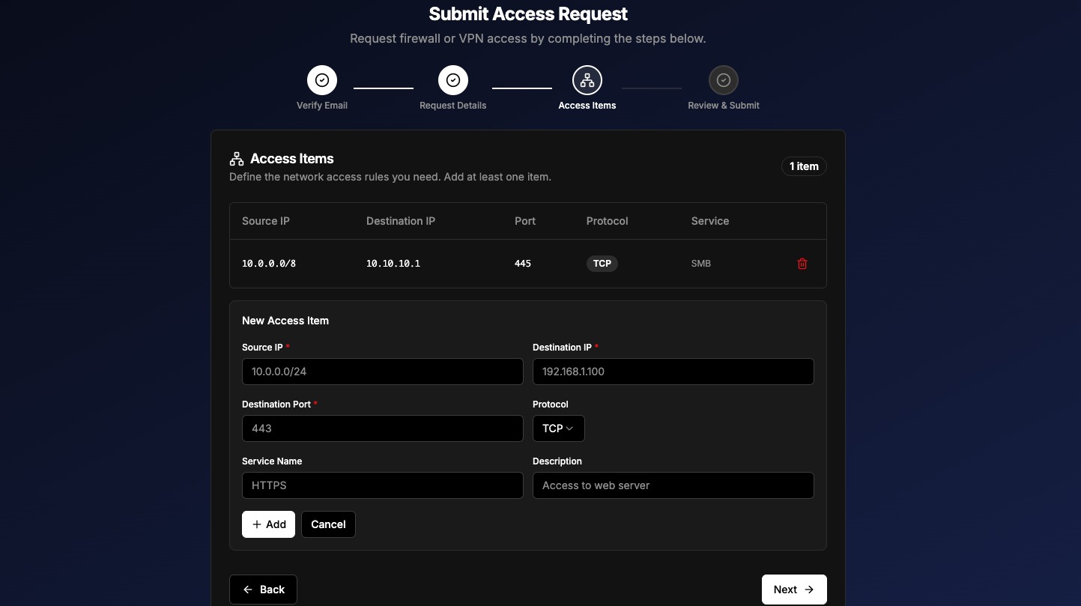Click the 10.10.10.1 destination IP cell
1081x606 pixels.
coord(393,264)
